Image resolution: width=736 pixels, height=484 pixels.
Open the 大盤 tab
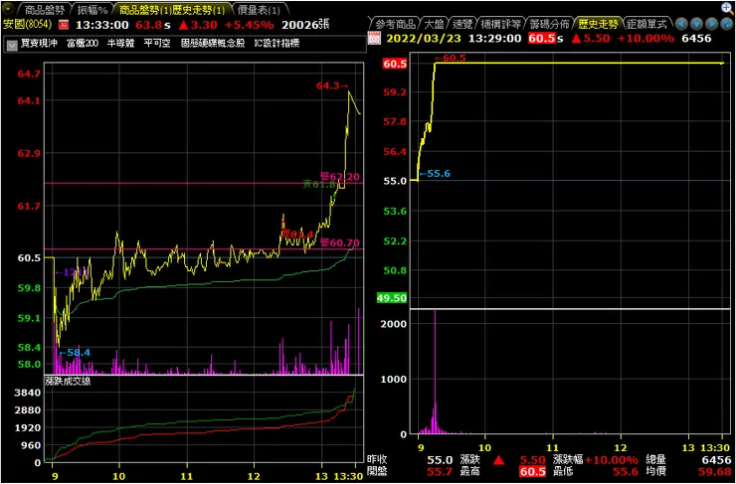tap(435, 24)
